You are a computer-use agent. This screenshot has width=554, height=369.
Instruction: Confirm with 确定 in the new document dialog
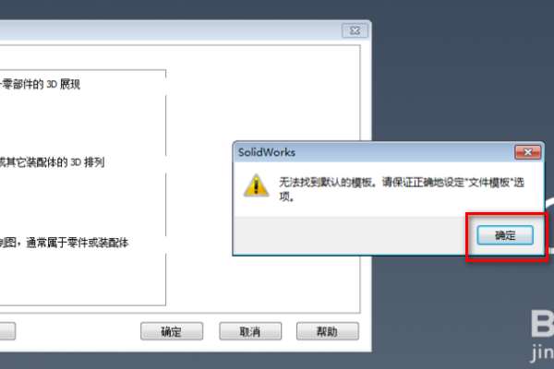172,331
